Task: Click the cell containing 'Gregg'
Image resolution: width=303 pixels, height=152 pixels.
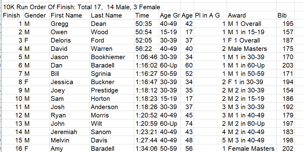Action: click(59, 24)
